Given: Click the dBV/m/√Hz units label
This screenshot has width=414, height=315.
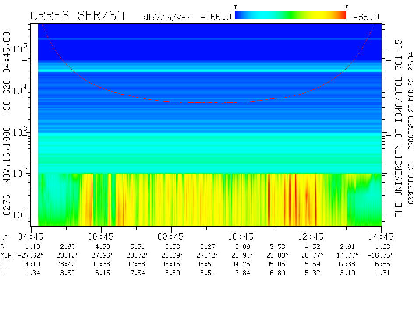Looking at the screenshot, I should (x=166, y=17).
